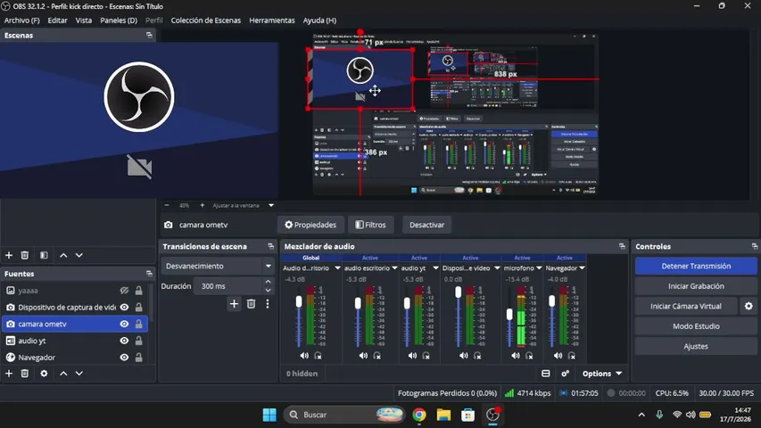Open microfono channel dropdown arrow

(539, 267)
